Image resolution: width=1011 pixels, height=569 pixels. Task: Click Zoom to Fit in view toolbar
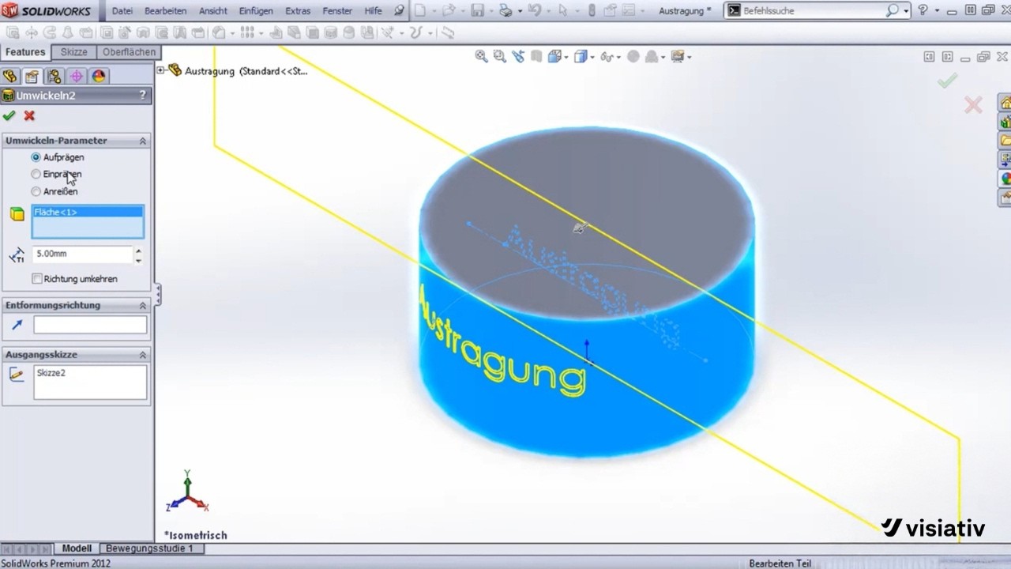pyautogui.click(x=481, y=56)
